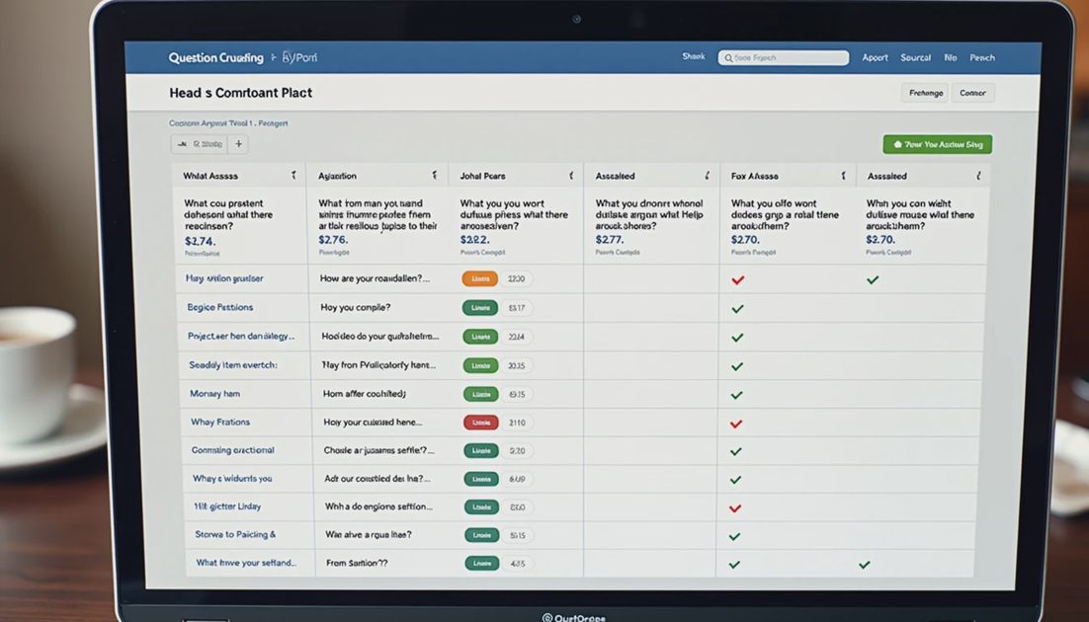Click the plus icon beside the filter box
Screen dimensions: 1089x622
pyautogui.click(x=238, y=144)
